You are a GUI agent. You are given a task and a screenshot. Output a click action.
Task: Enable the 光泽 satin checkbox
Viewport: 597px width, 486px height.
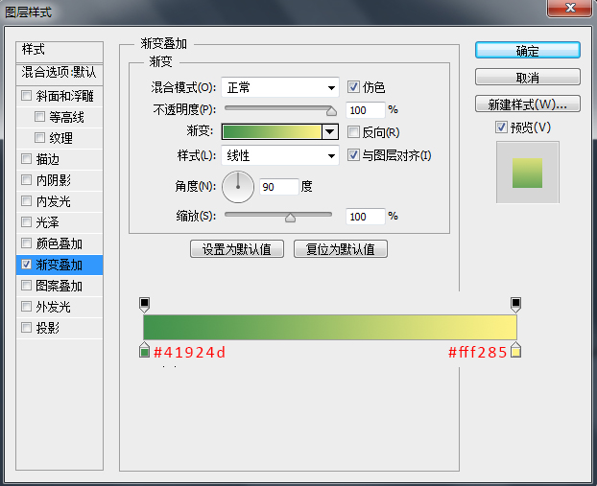(x=26, y=221)
